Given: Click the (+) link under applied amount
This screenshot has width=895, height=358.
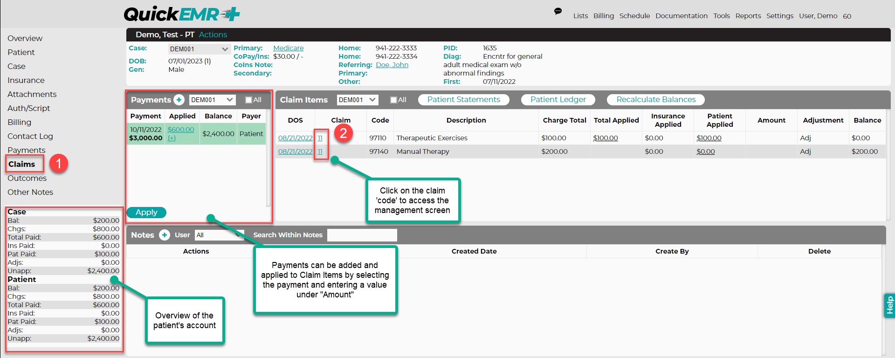Looking at the screenshot, I should [x=172, y=138].
